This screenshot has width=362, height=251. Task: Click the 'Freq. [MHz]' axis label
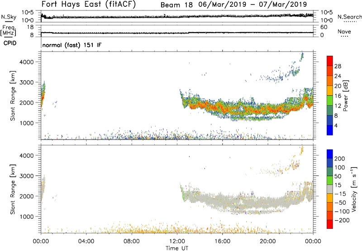(8, 30)
